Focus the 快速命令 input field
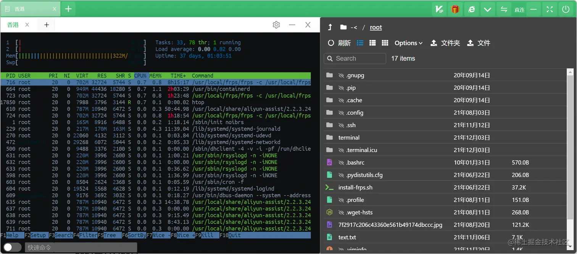This screenshot has height=254, width=577. click(x=81, y=248)
